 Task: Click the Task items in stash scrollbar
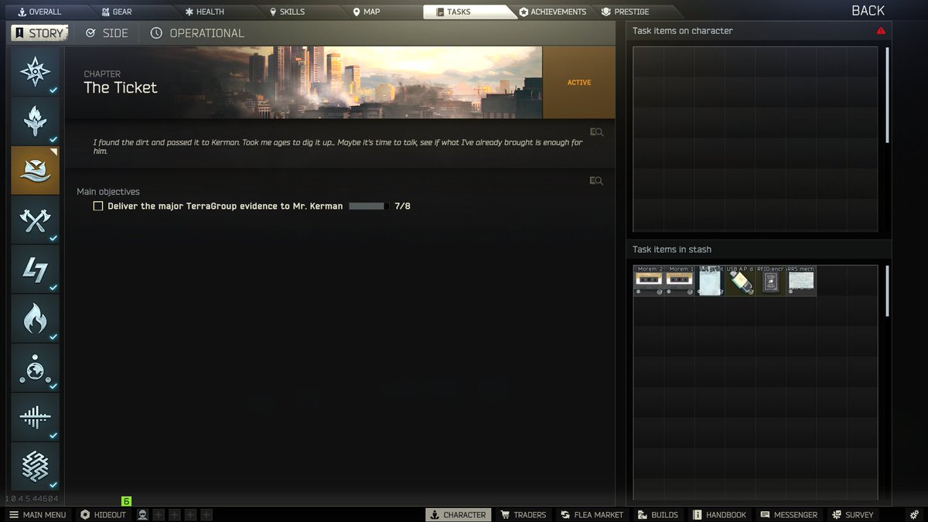click(887, 291)
